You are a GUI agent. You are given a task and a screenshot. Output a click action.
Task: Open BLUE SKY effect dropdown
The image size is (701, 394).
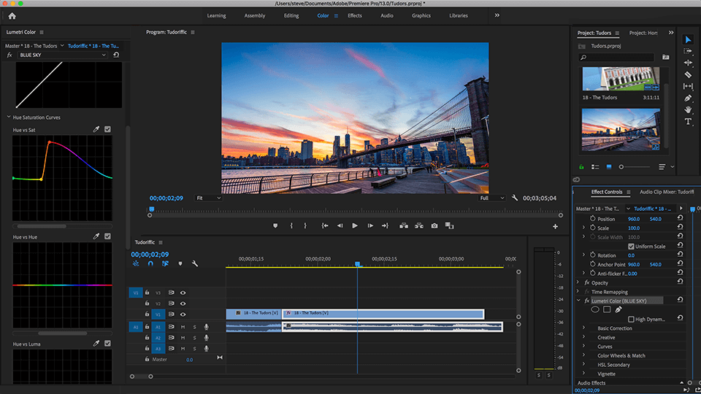tap(63, 55)
